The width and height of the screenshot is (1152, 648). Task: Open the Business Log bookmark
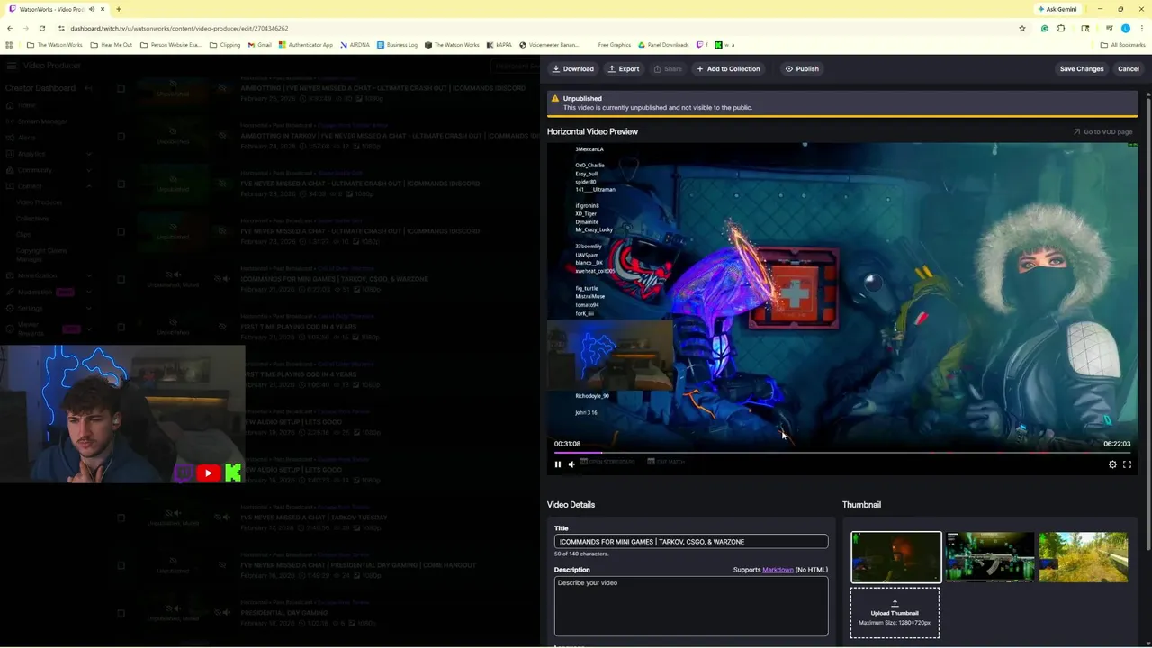tap(397, 45)
